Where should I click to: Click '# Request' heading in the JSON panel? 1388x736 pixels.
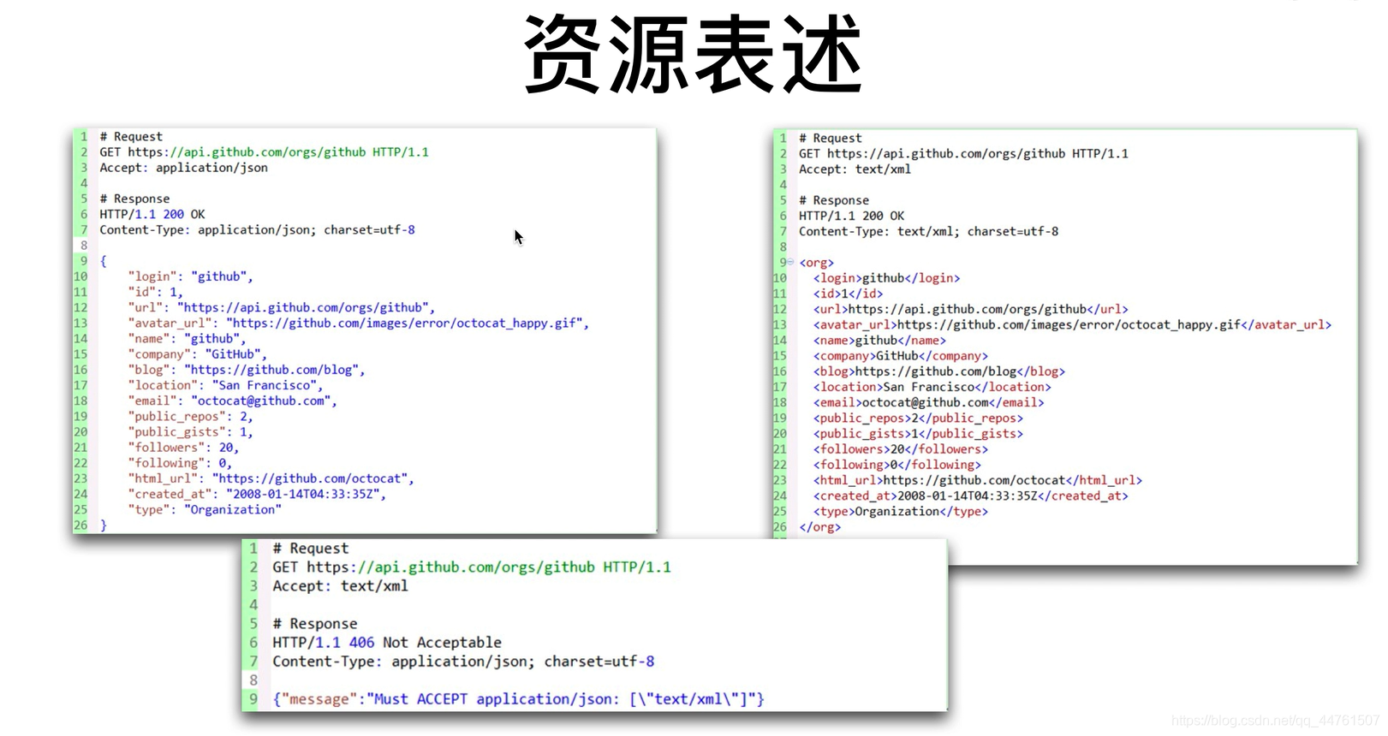pyautogui.click(x=131, y=136)
